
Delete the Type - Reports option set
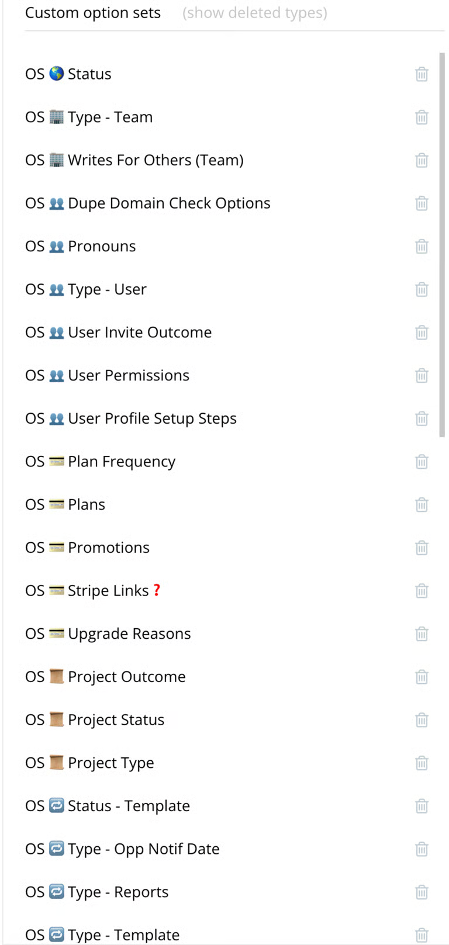pos(422,892)
